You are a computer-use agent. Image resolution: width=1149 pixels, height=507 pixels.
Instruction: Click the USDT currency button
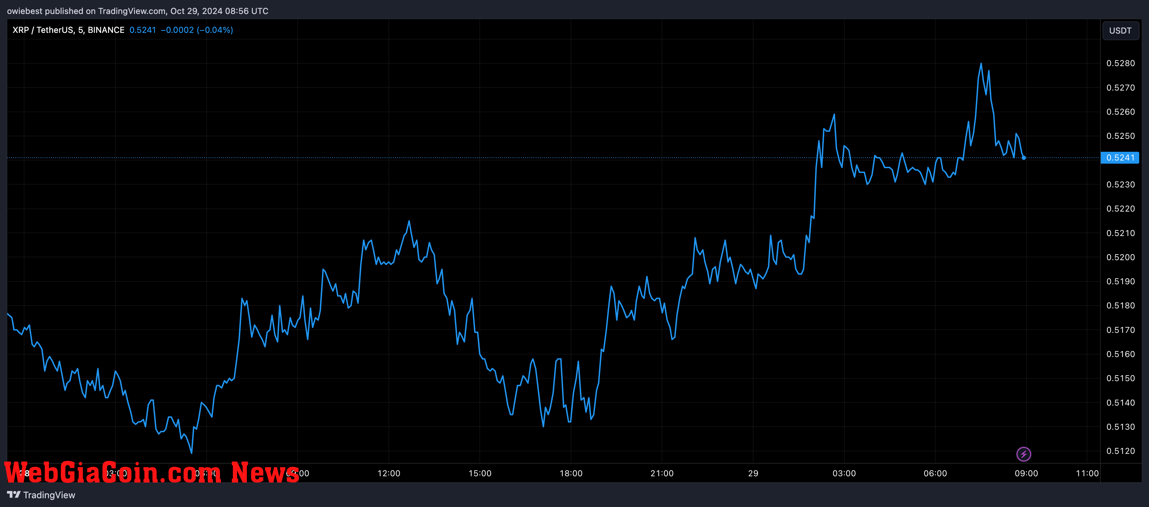point(1120,31)
